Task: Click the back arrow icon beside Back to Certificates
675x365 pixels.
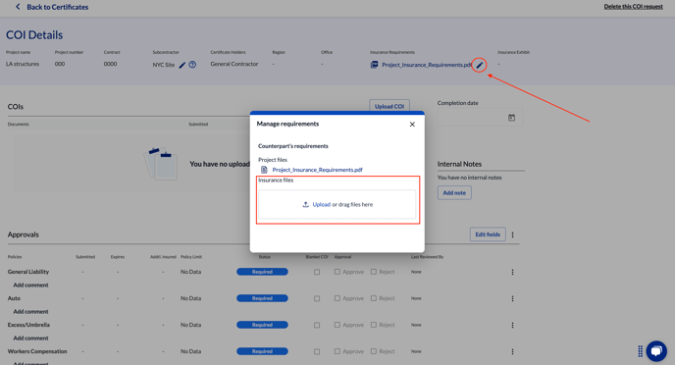Action: [x=18, y=7]
